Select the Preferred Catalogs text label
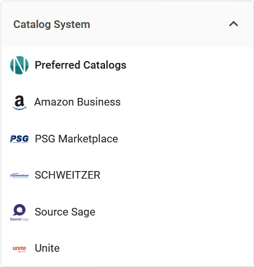This screenshot has height=267, width=254. coord(80,65)
